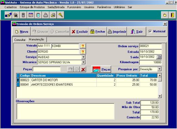
Task: Open the calendar grid toolbar icon
Action: click(x=31, y=15)
